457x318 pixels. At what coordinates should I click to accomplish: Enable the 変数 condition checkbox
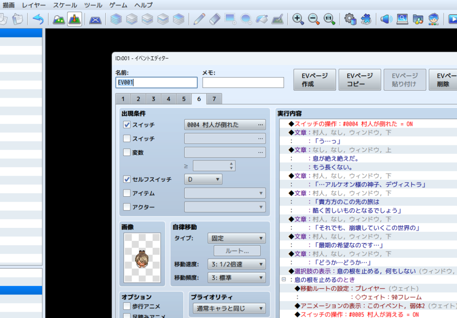click(x=127, y=153)
